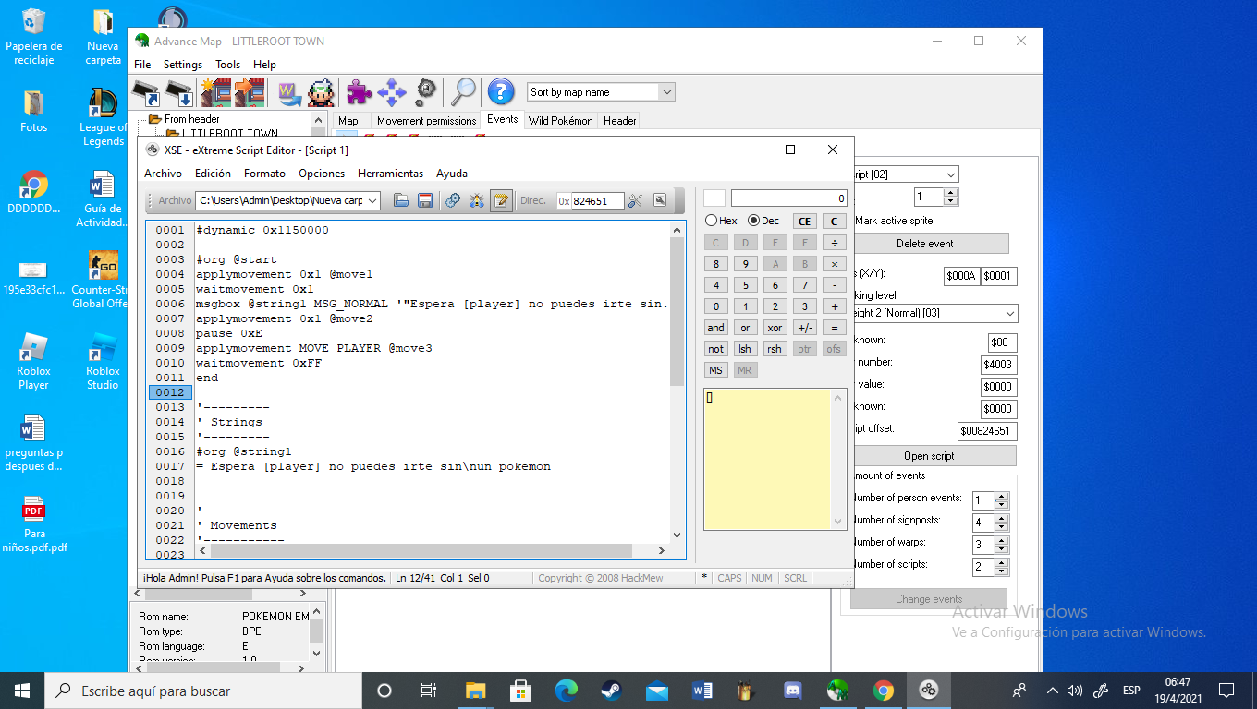Click the debug bug icon in XSE toolbar
The height and width of the screenshot is (709, 1257).
476,200
